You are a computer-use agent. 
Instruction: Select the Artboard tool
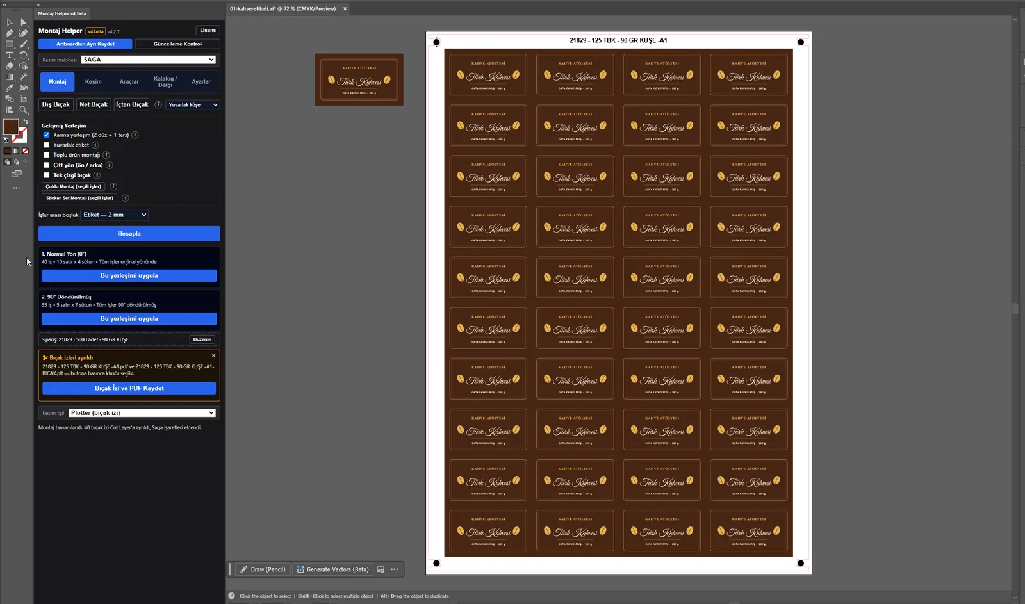click(x=24, y=99)
